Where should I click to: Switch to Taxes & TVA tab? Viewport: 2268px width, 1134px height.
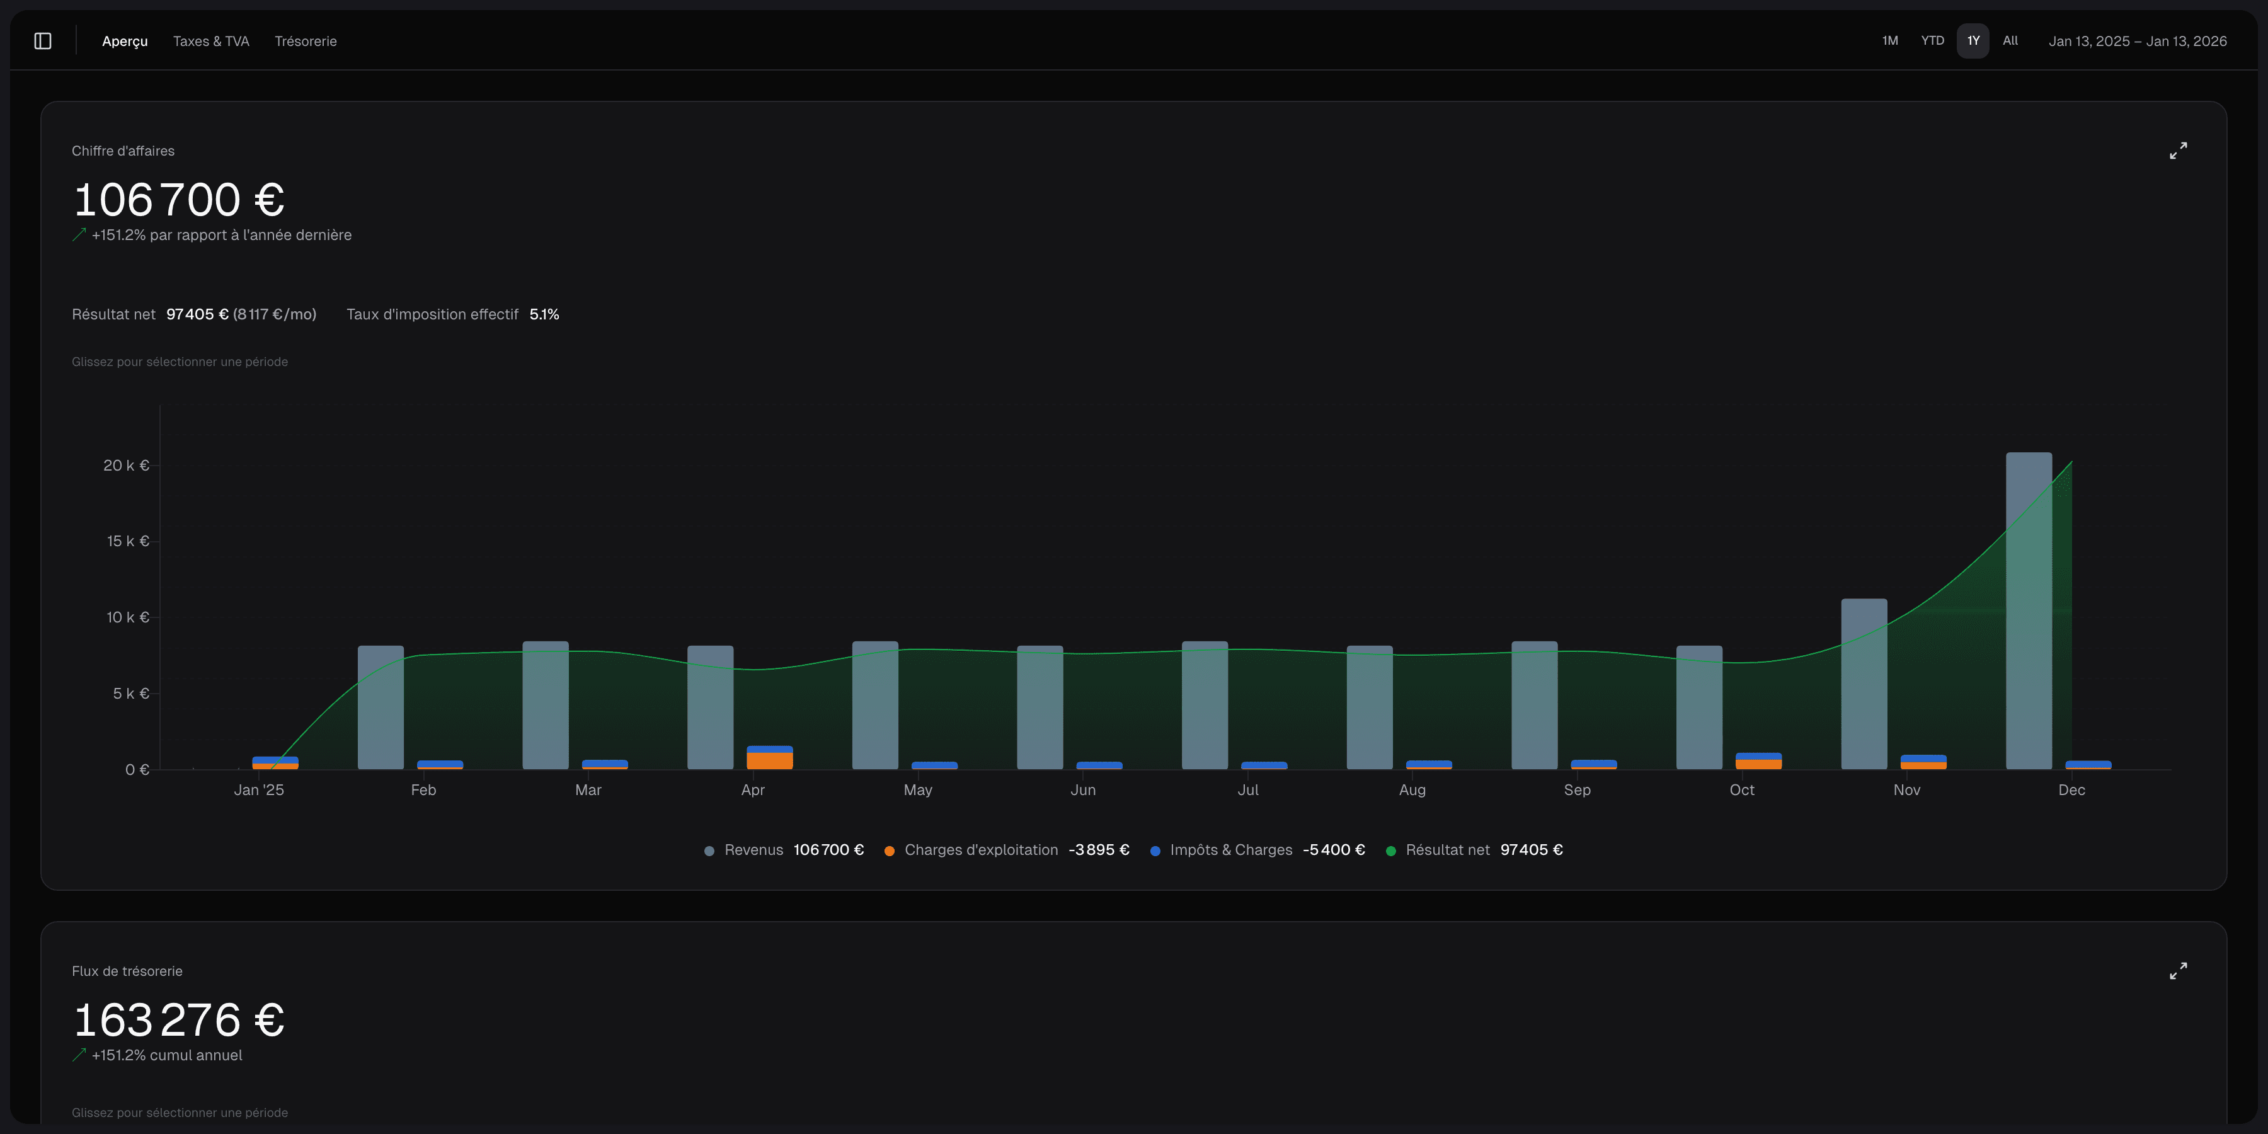[211, 42]
